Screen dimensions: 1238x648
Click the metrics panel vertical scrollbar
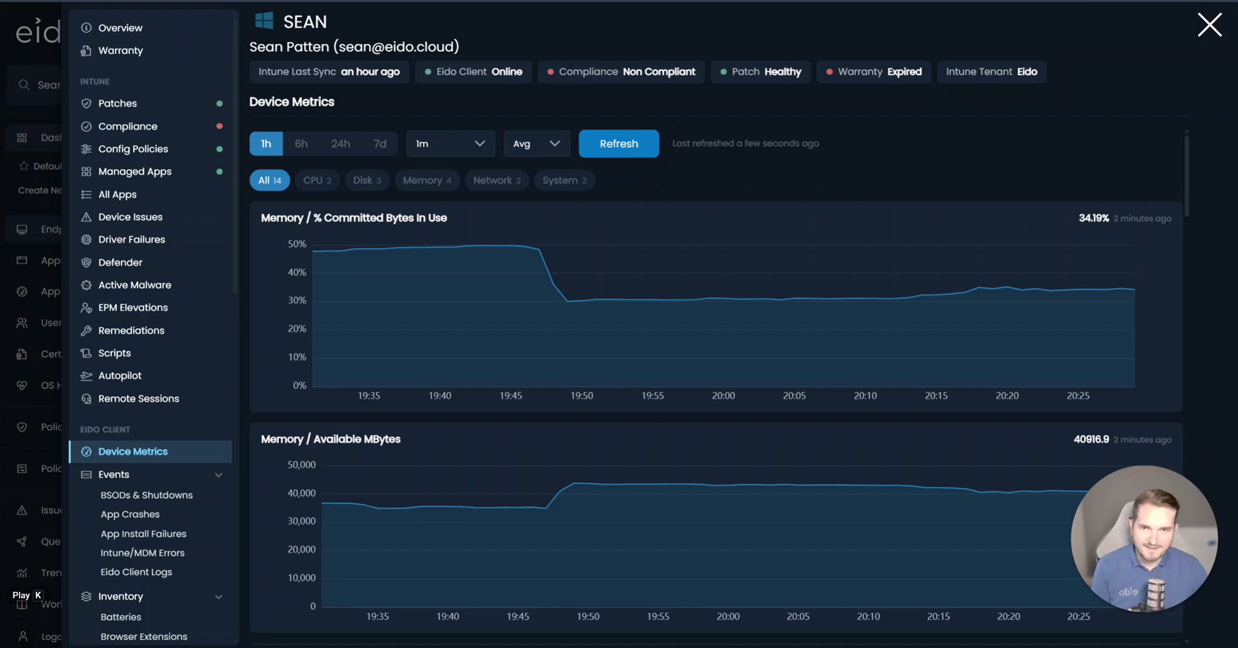[1186, 175]
